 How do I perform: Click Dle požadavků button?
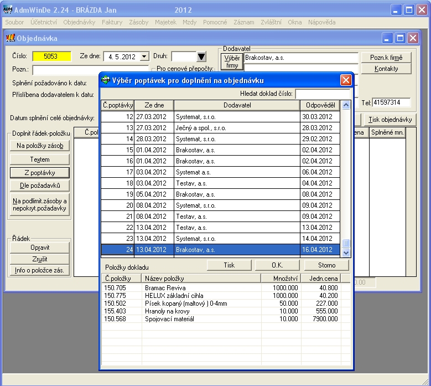[40, 186]
